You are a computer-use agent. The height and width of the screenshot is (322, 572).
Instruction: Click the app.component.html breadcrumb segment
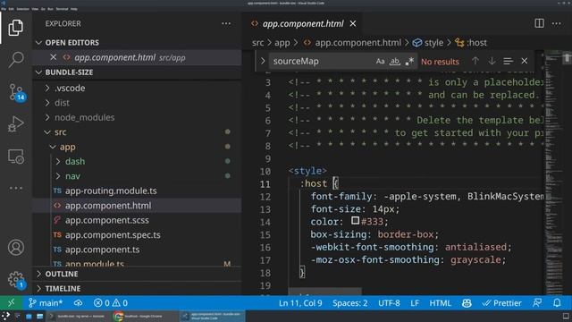point(357,43)
